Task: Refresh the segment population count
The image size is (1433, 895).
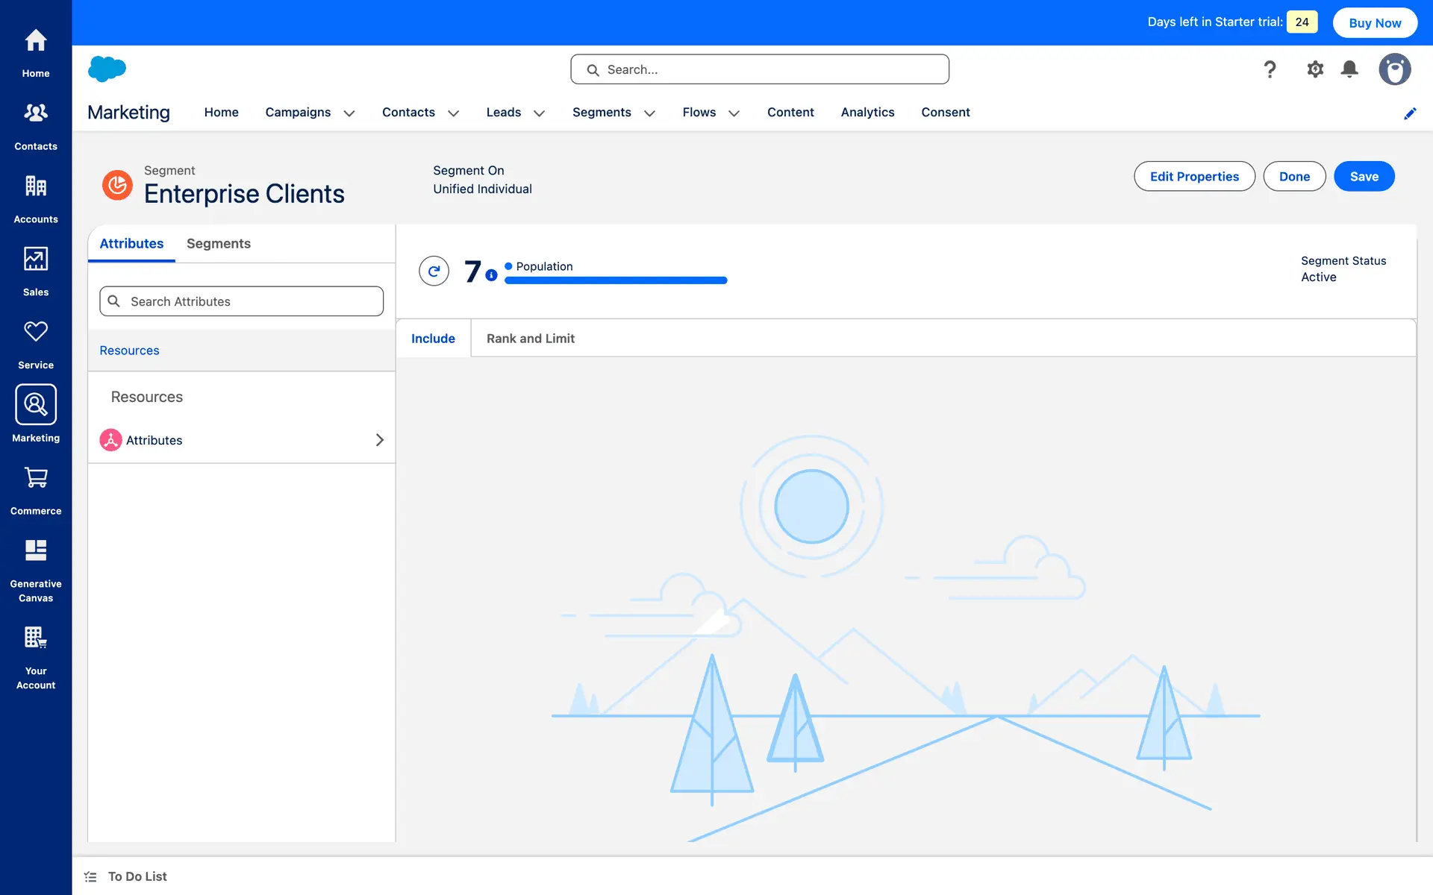Action: click(434, 271)
